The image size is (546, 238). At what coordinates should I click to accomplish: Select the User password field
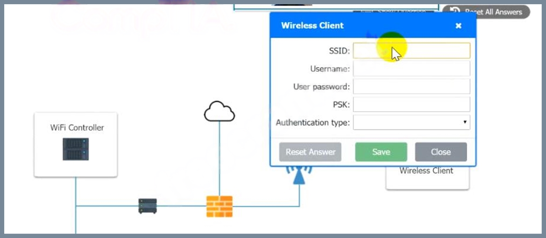pyautogui.click(x=411, y=87)
